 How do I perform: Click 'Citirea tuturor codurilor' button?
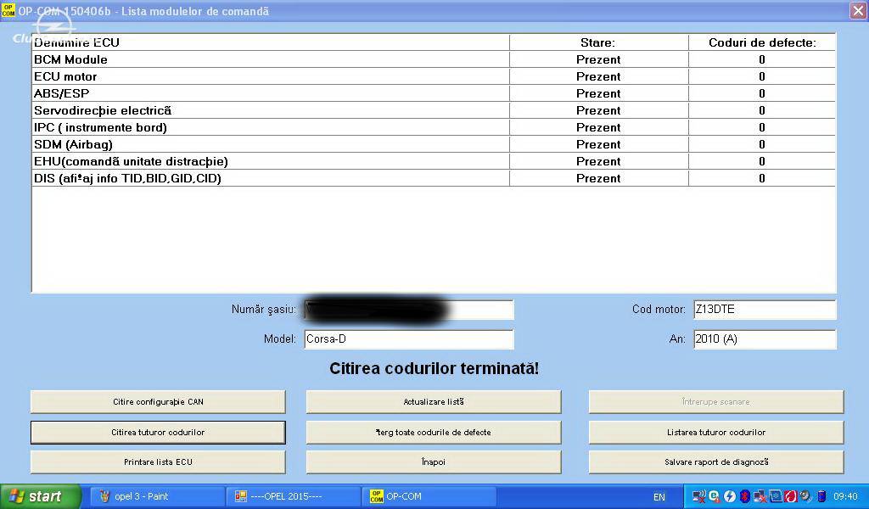[x=158, y=433]
